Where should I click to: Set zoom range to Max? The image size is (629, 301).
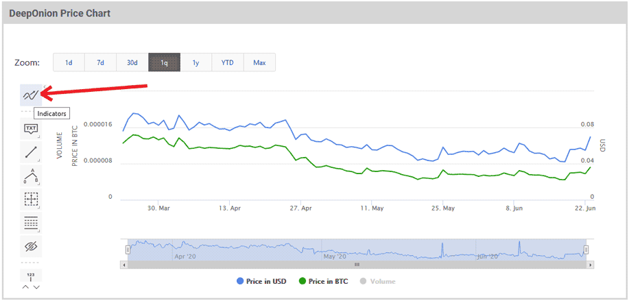259,62
